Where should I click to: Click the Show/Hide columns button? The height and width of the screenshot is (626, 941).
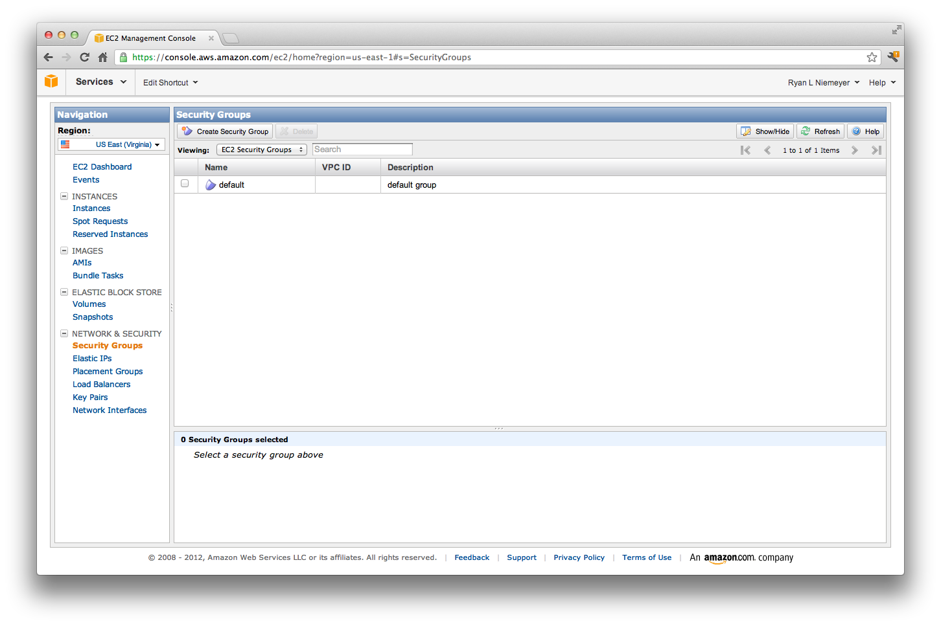pyautogui.click(x=765, y=131)
